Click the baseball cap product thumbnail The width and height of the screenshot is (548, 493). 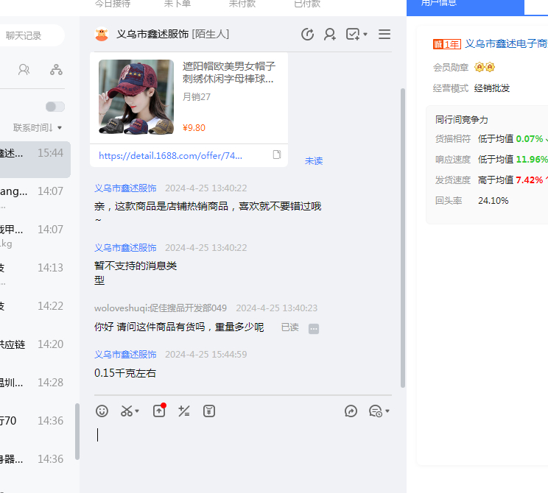tap(136, 97)
